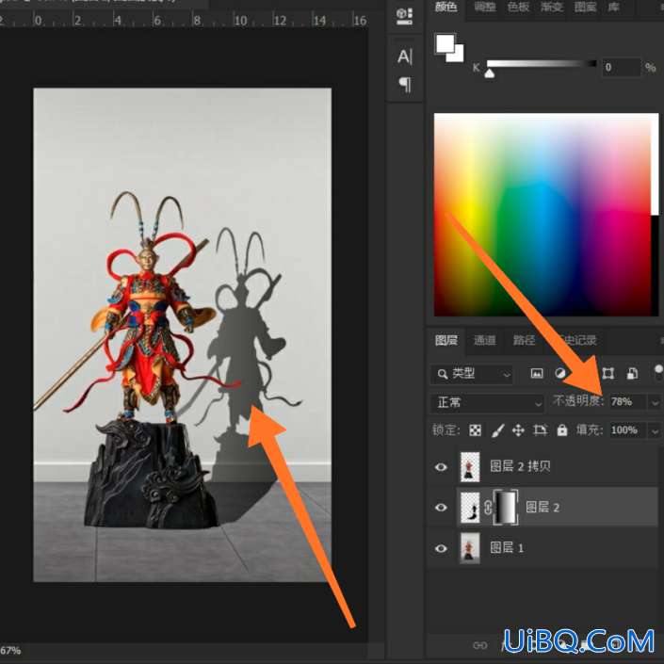Click the link layers icon at panel bottom

coord(479,645)
